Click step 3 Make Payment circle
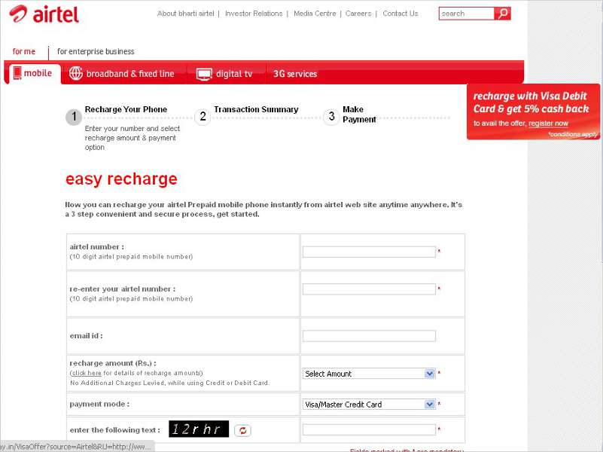The width and height of the screenshot is (603, 452). point(331,116)
